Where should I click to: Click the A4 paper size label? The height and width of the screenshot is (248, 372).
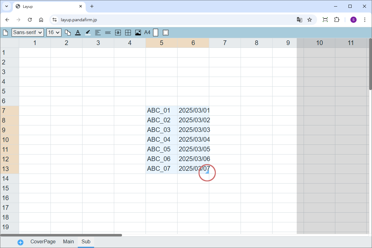[147, 33]
